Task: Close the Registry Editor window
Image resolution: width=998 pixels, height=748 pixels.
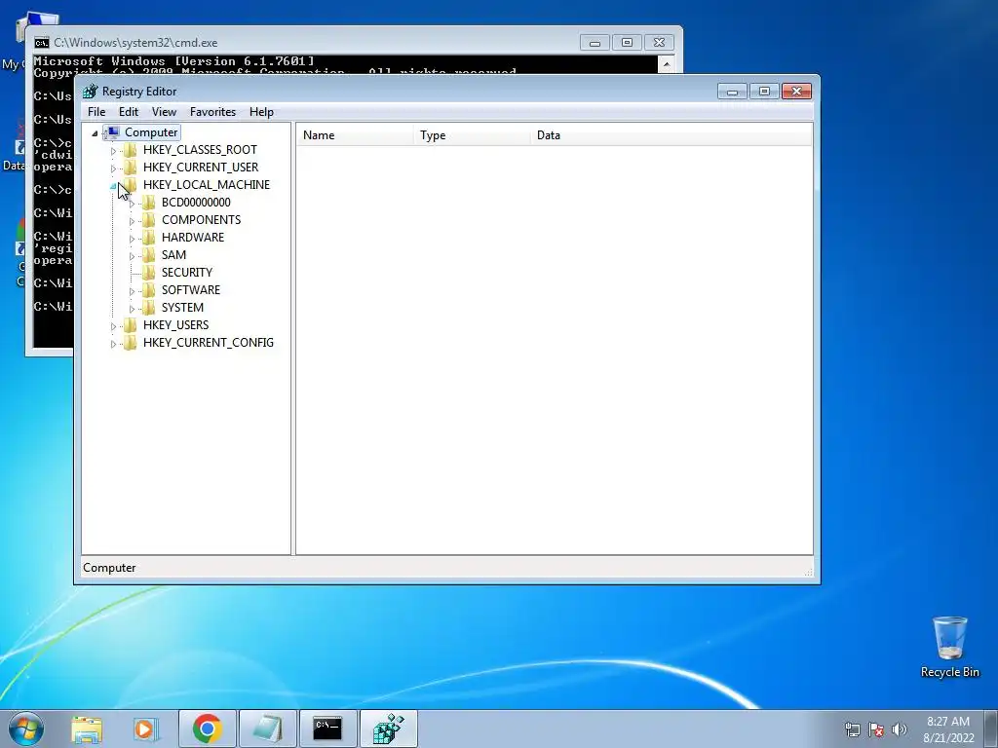Action: (796, 92)
